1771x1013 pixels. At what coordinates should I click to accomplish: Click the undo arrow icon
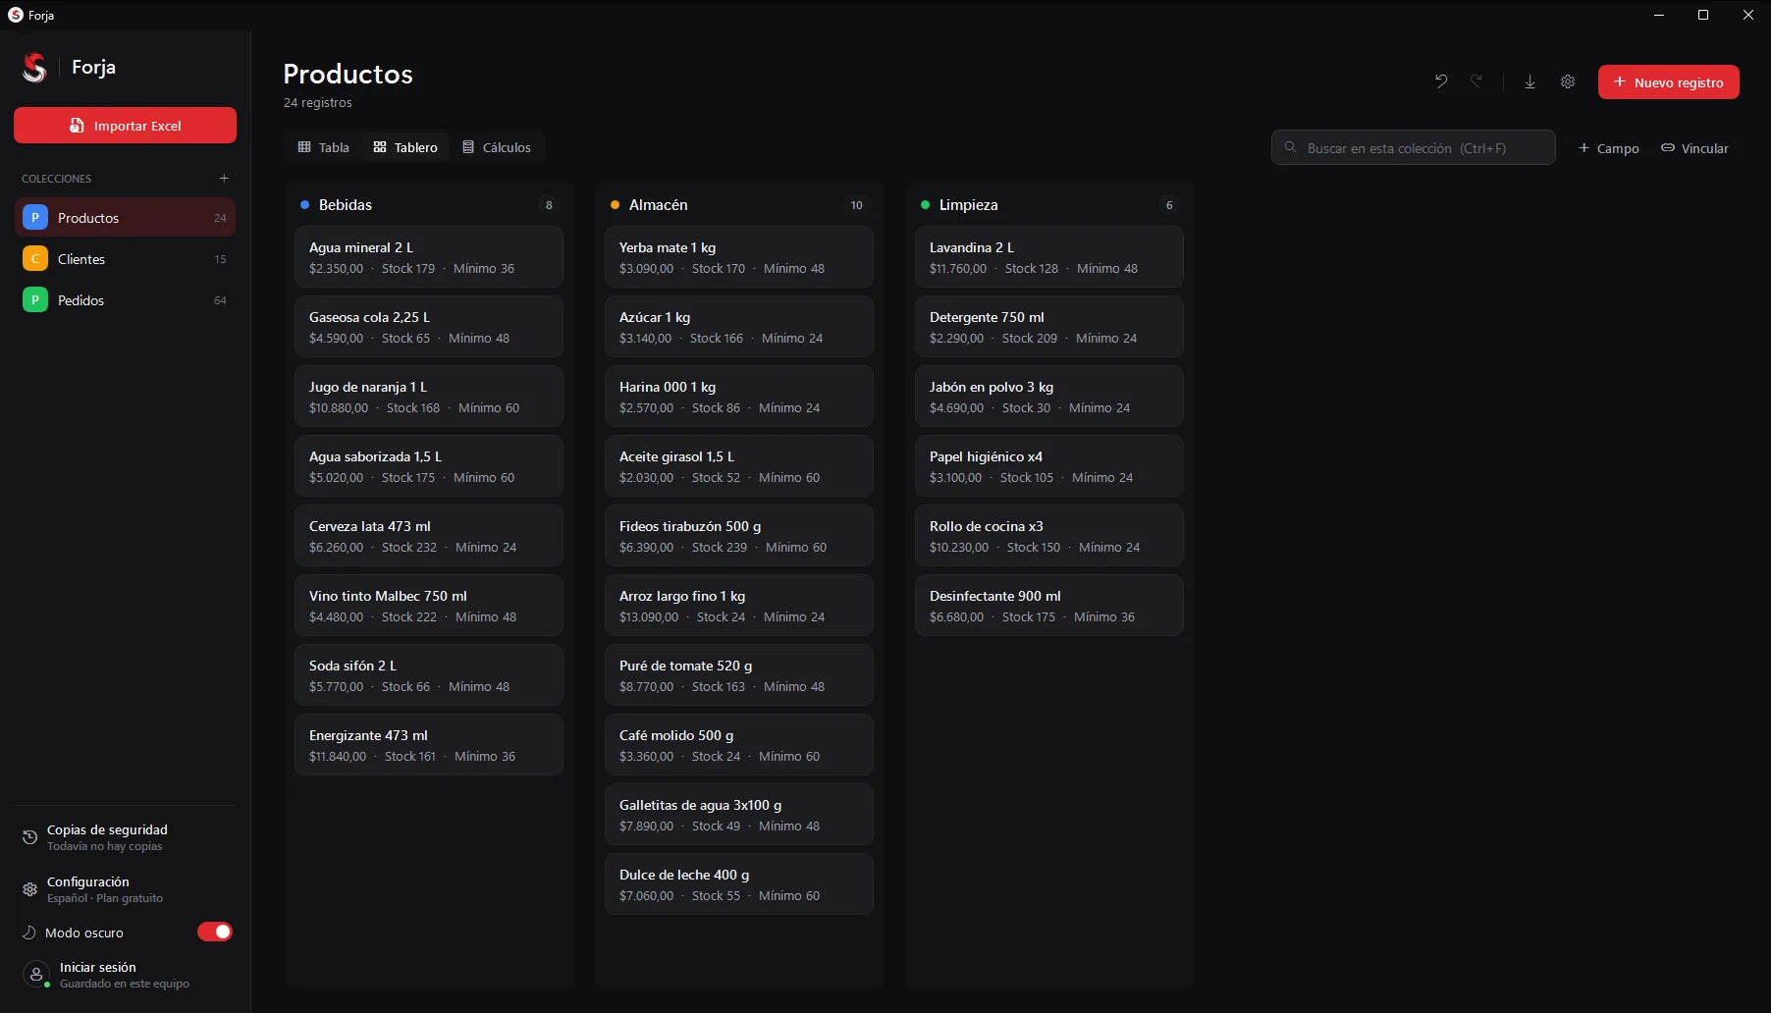[1441, 81]
